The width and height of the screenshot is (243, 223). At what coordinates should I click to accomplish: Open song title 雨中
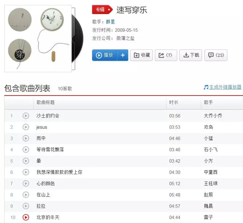tap(41, 138)
